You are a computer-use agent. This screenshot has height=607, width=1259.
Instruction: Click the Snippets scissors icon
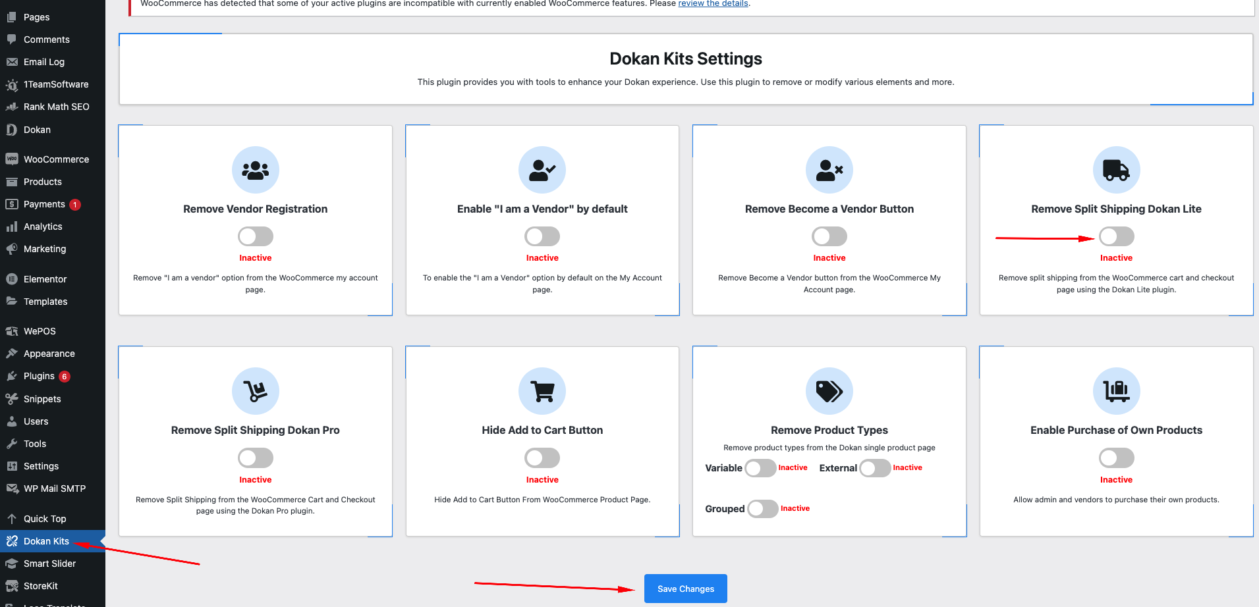pos(12,399)
